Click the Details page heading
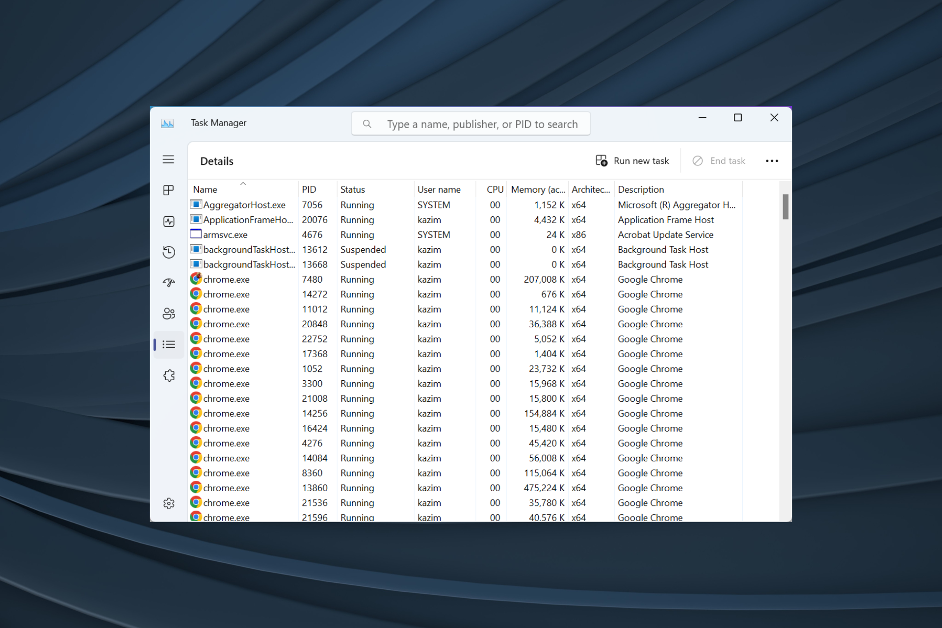This screenshot has width=942, height=628. (x=217, y=161)
